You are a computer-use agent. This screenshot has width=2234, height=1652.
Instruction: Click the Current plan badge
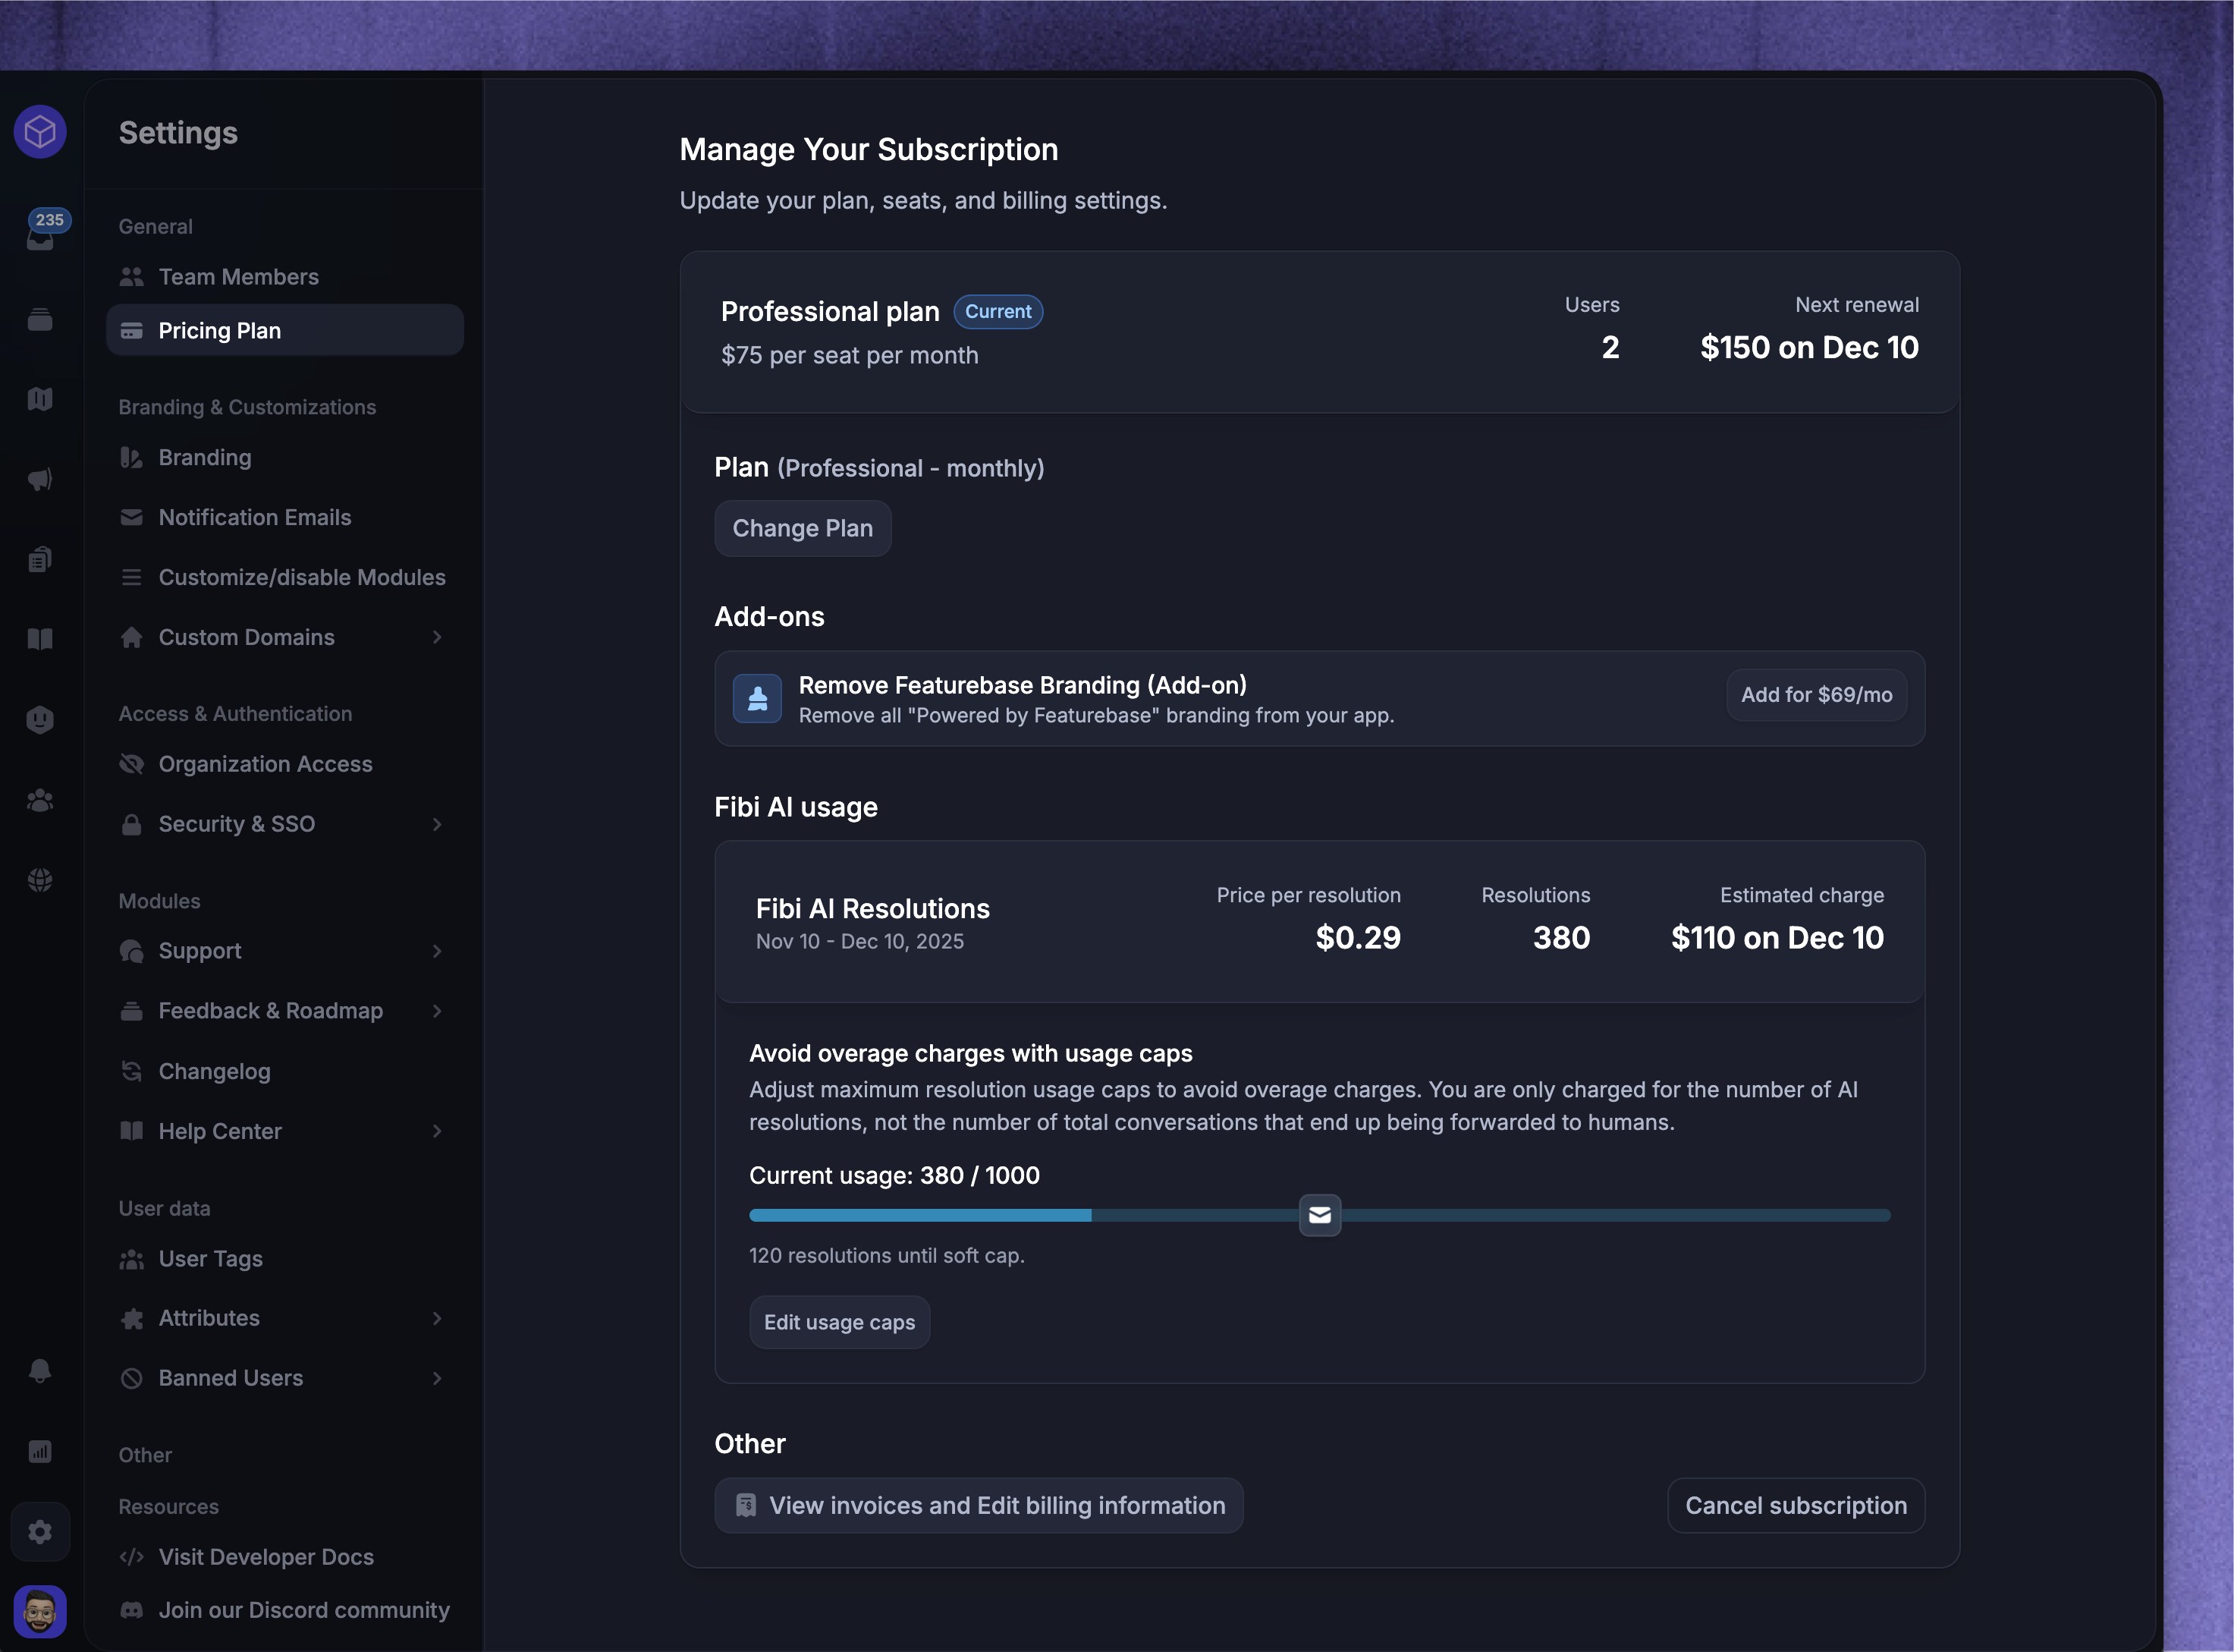point(998,311)
